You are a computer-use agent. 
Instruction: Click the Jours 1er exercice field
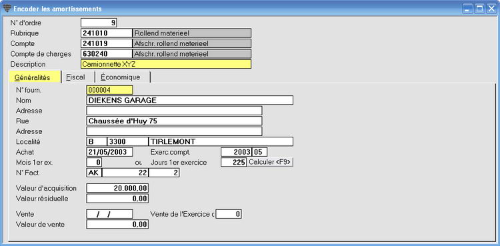coord(234,162)
